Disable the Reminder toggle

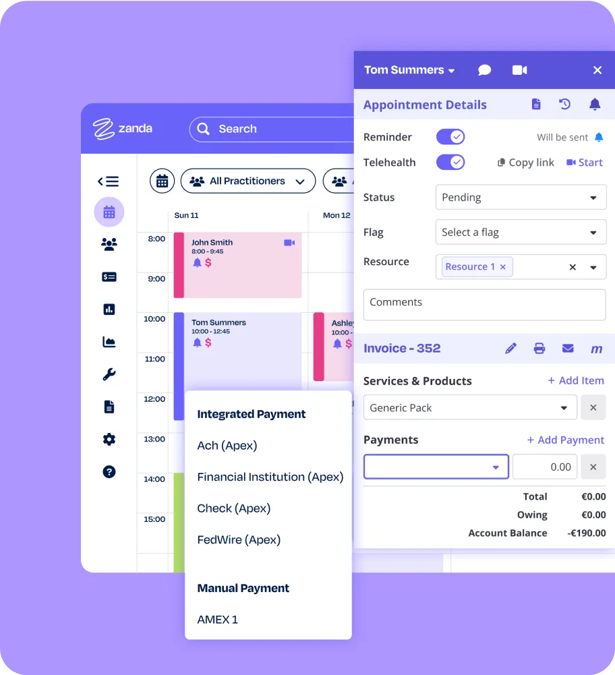[x=450, y=137]
